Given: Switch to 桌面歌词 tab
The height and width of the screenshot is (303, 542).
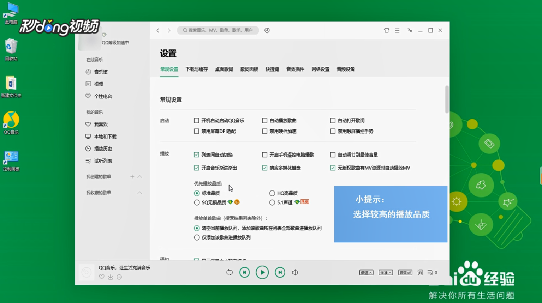Looking at the screenshot, I should coord(224,69).
